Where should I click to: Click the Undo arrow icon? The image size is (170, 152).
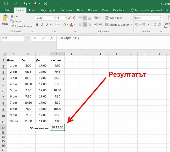25,4
